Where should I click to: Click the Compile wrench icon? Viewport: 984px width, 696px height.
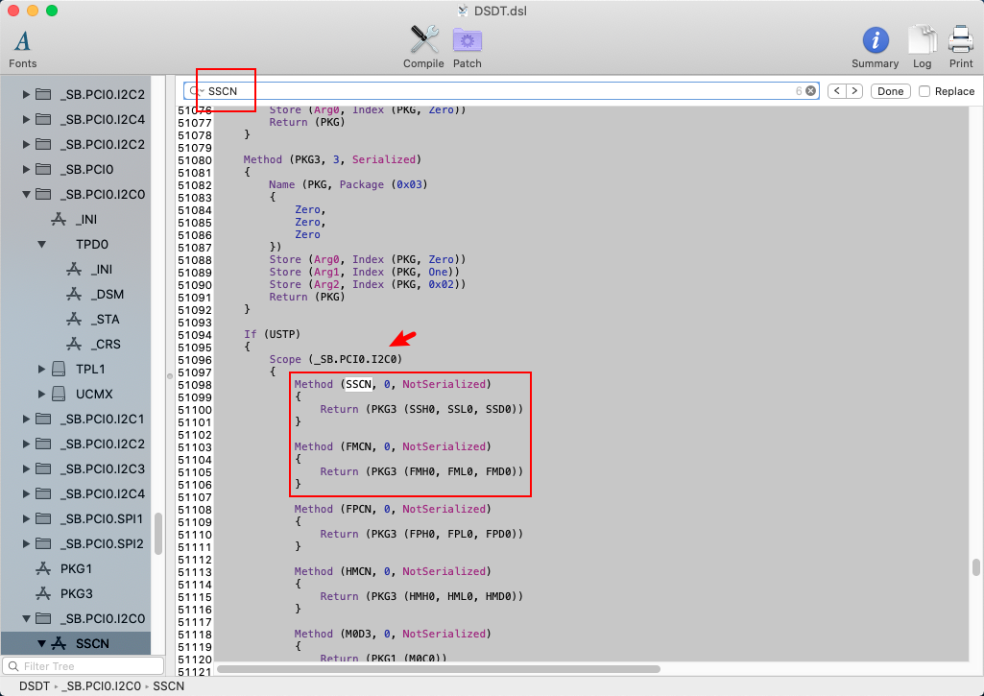(x=423, y=40)
